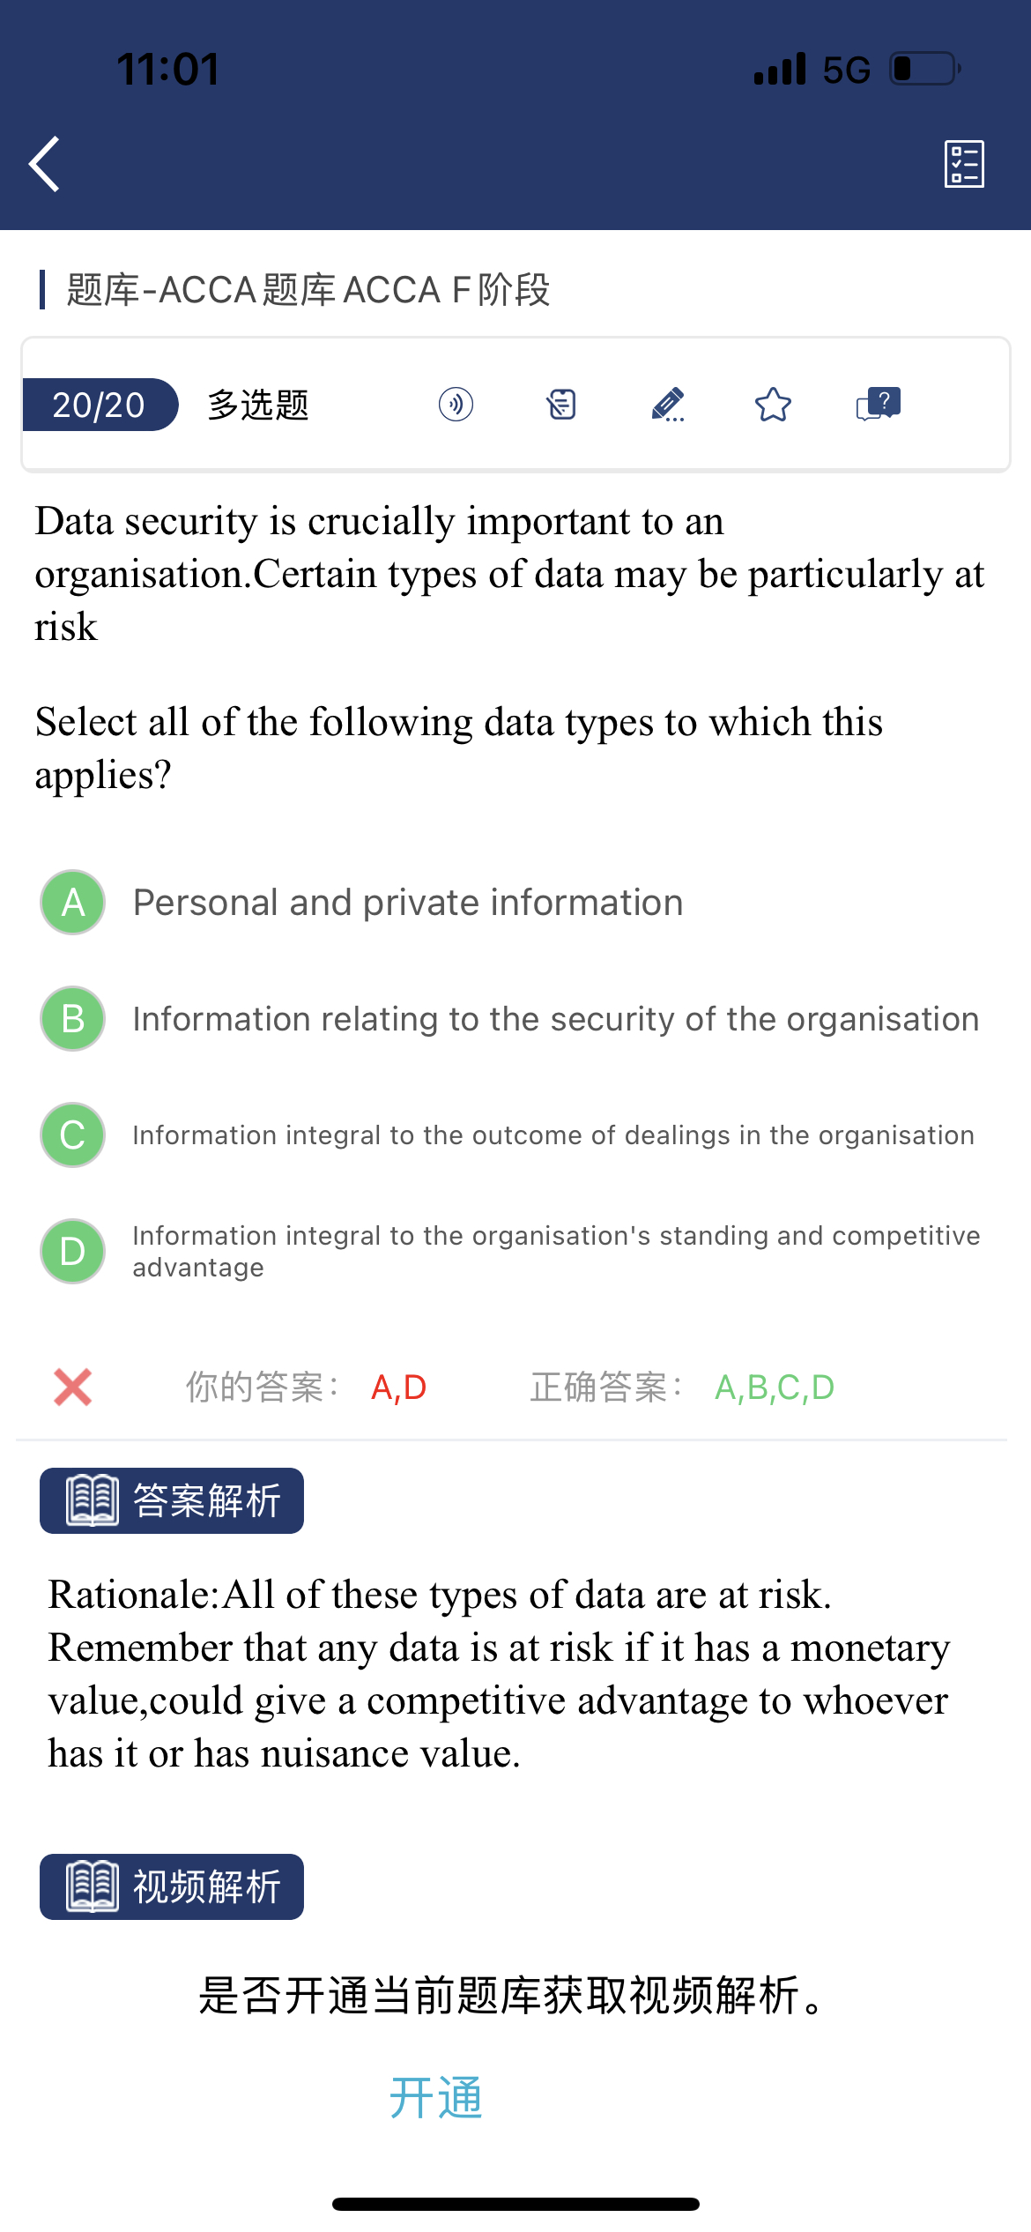Tap the back arrow in header
Viewport: 1031px width, 2232px height.
click(46, 164)
